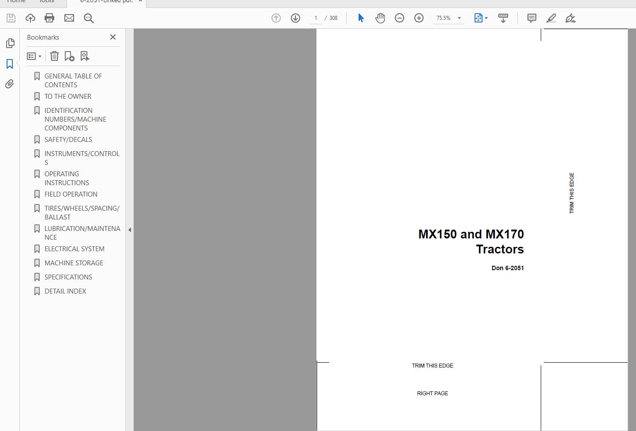Go to SPECIFICATIONS bookmark
The width and height of the screenshot is (636, 431).
click(68, 277)
